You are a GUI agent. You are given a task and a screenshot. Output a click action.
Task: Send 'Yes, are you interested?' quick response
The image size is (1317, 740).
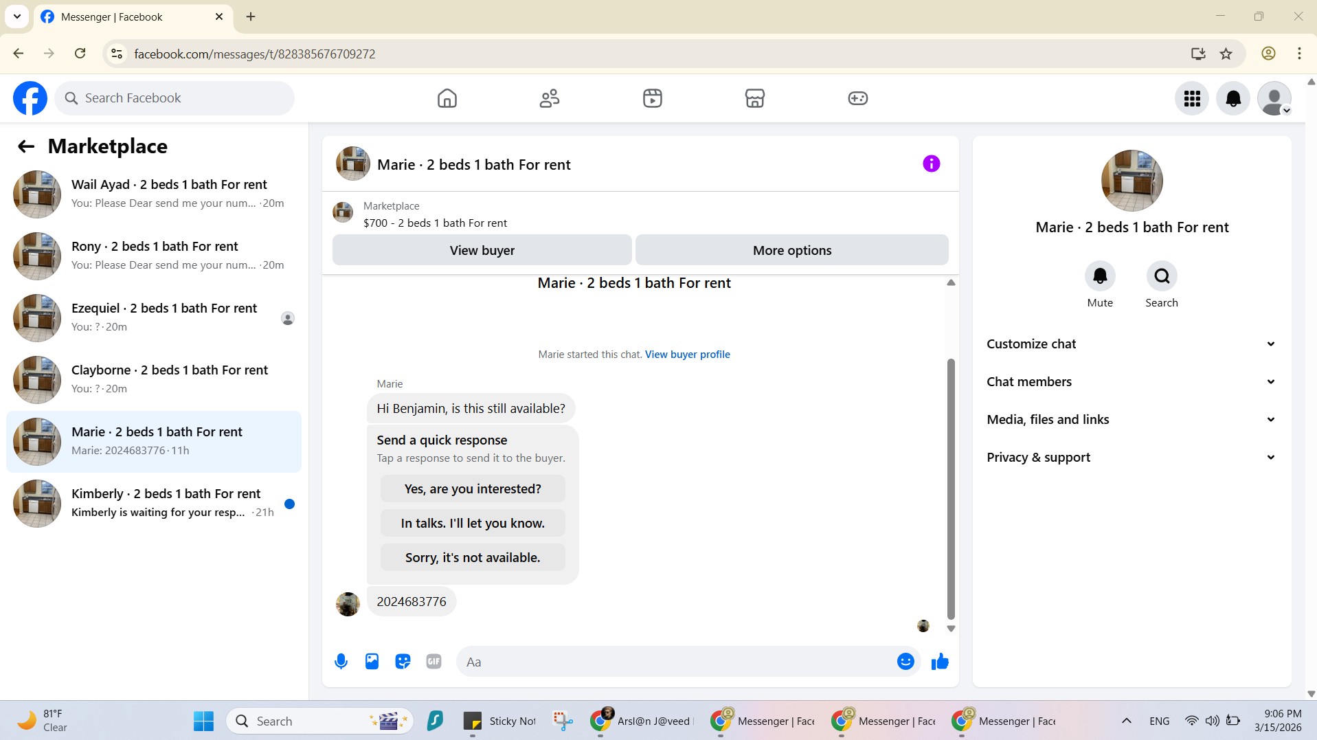[x=473, y=489]
